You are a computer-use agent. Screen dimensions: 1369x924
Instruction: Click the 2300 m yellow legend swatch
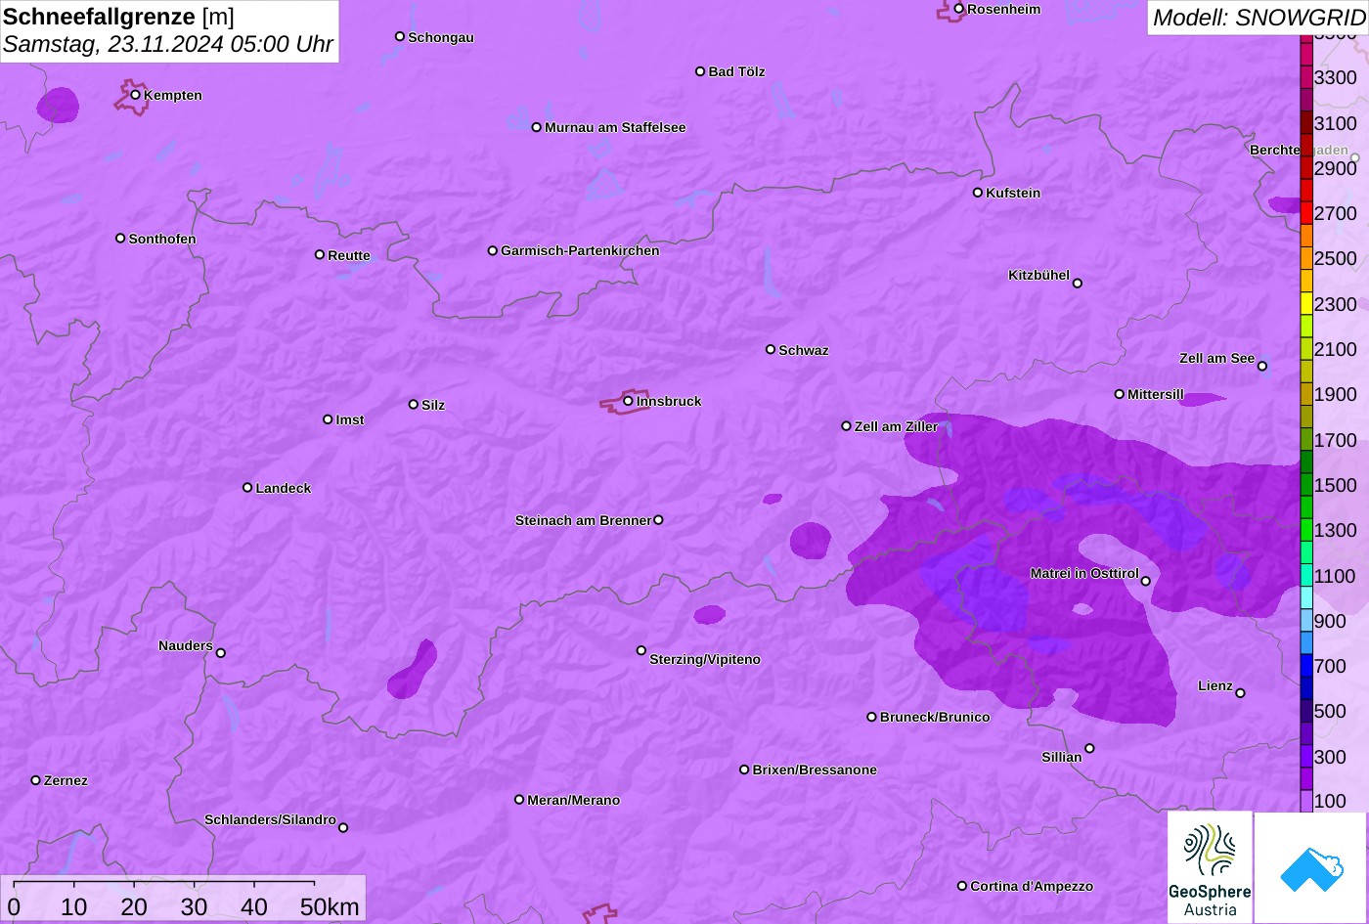coord(1306,303)
